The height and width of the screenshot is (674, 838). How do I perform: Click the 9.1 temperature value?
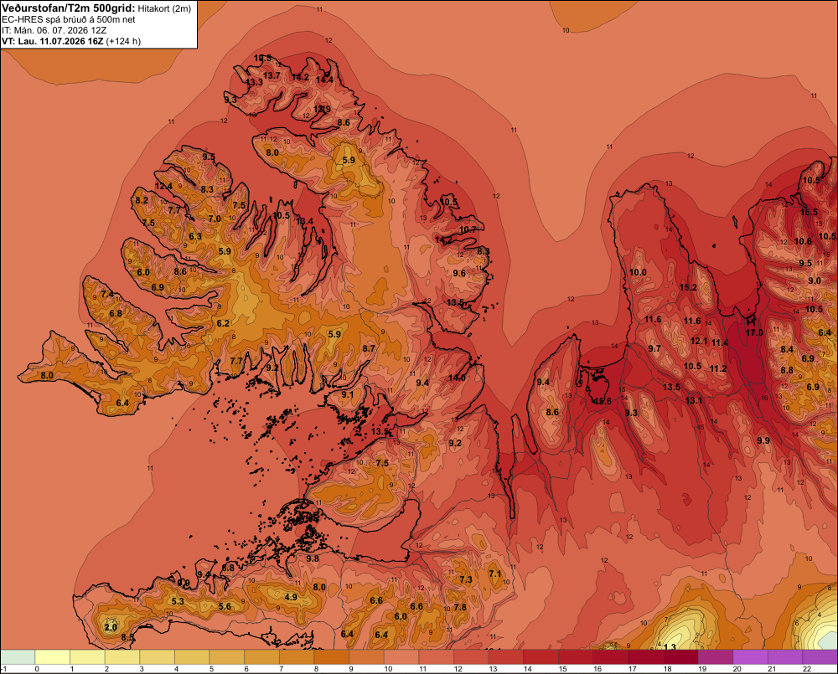pyautogui.click(x=348, y=394)
